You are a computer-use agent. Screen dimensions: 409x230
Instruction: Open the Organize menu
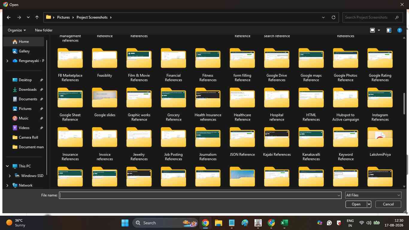[17, 30]
